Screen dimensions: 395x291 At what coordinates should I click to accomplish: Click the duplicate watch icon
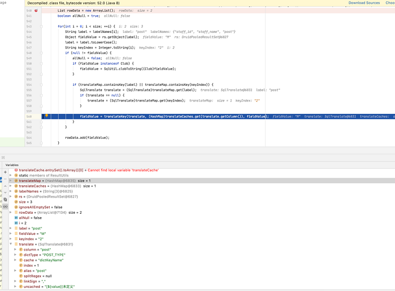tap(5, 199)
